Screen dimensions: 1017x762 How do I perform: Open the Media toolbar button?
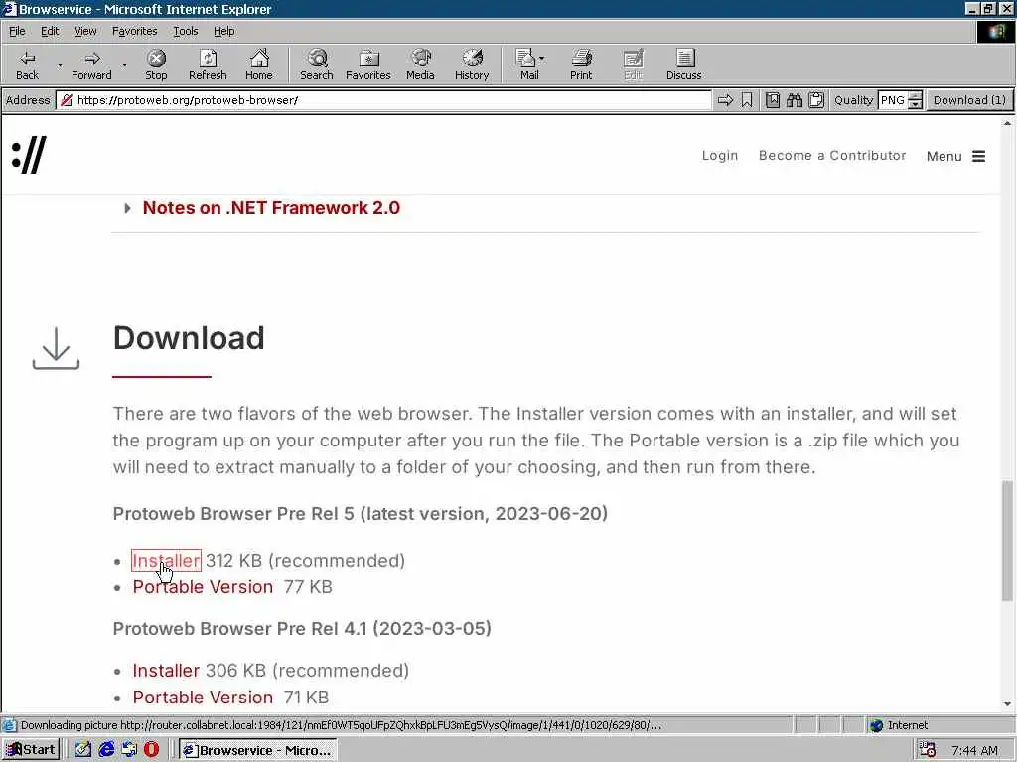[420, 64]
